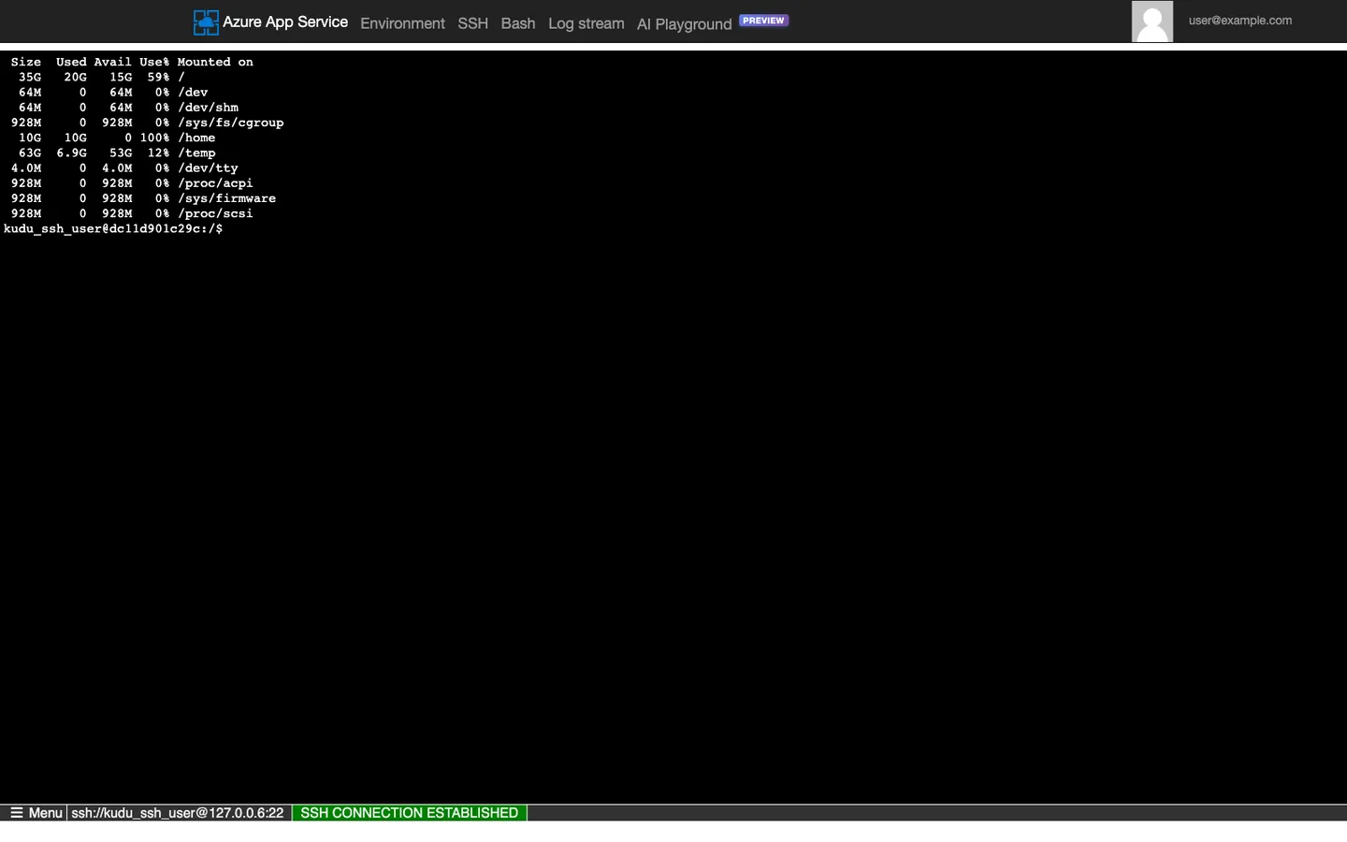Click the 12% usage value for /temp
The image size is (1347, 842).
[x=158, y=153]
